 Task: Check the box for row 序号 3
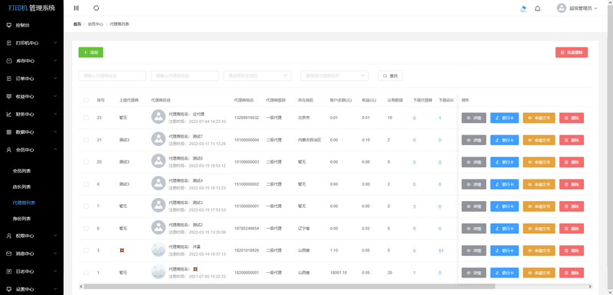point(86,251)
